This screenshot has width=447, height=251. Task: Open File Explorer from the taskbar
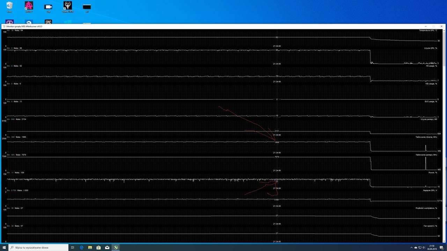(90, 248)
